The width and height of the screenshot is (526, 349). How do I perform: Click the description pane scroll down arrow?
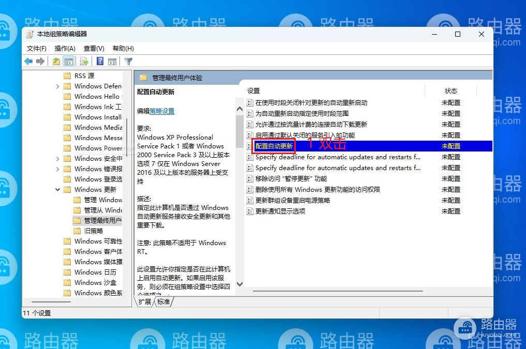(239, 284)
